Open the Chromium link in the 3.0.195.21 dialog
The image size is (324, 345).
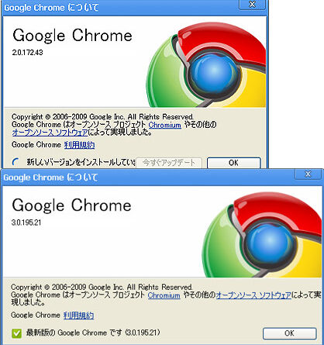(164, 295)
